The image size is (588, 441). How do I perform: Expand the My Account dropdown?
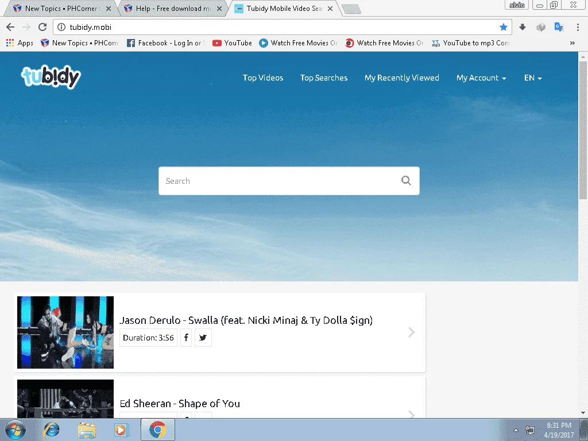[481, 78]
